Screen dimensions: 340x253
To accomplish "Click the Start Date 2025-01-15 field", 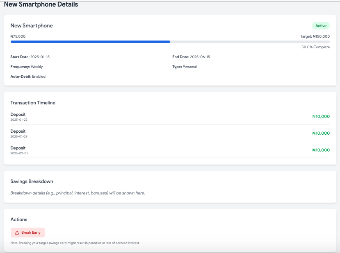I will tap(30, 57).
